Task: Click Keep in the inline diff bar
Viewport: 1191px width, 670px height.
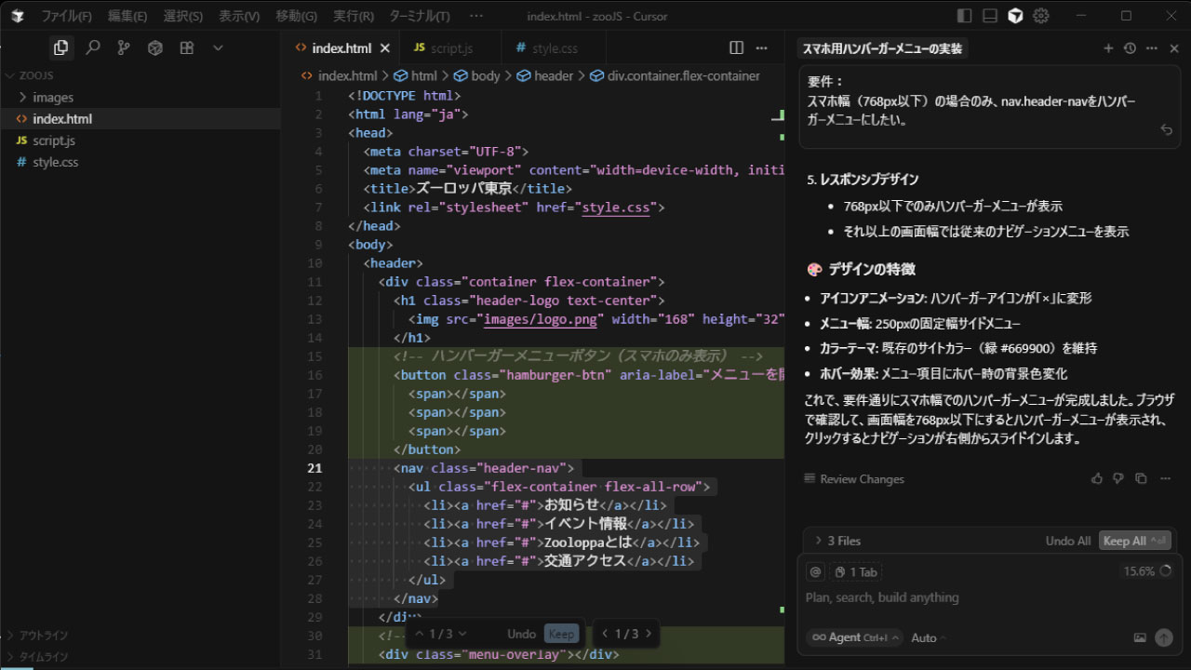Action: coord(561,634)
